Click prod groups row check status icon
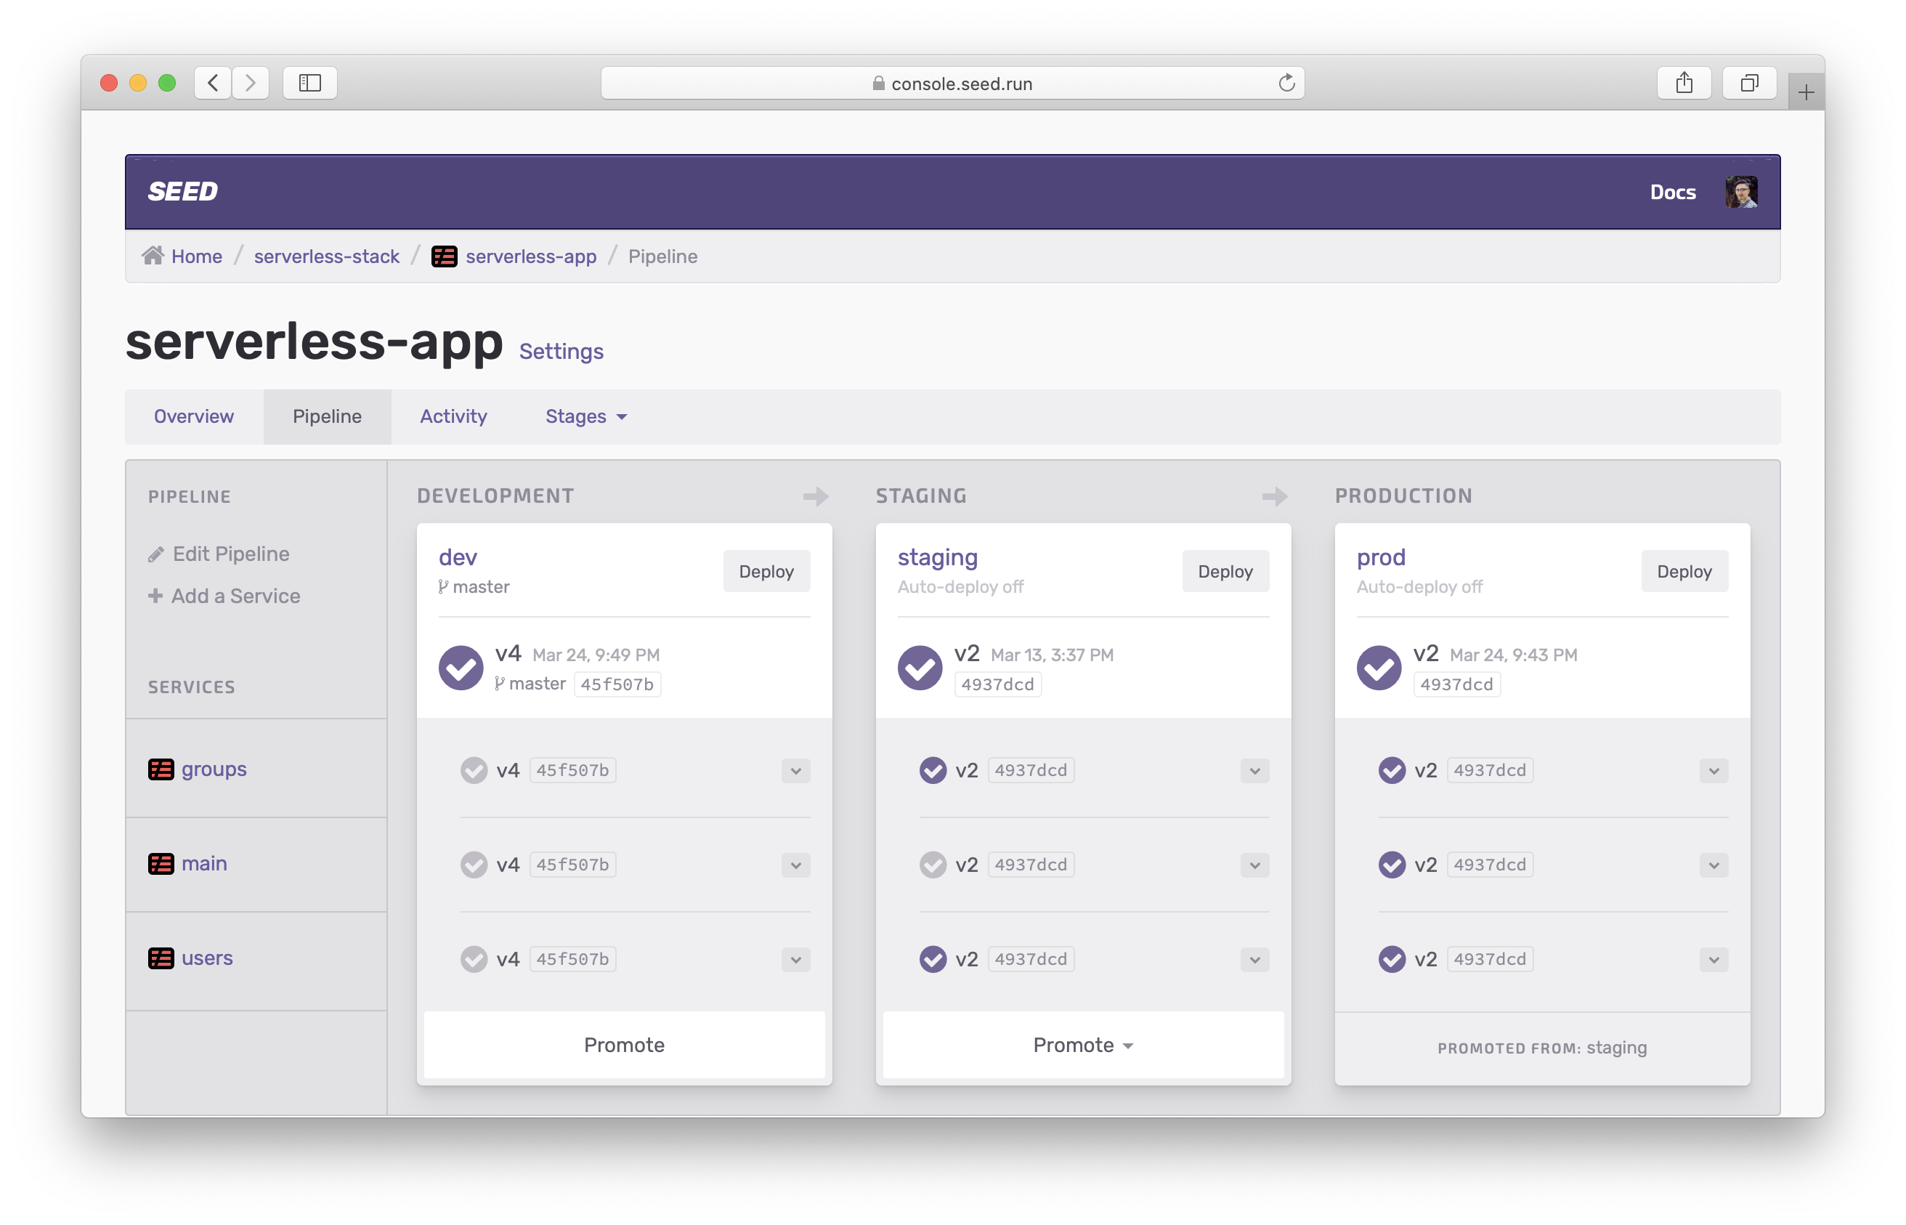1906x1225 pixels. (1392, 770)
